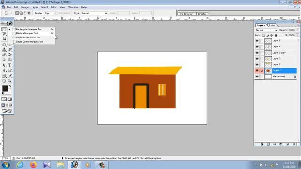Image resolution: width=301 pixels, height=169 pixels.
Task: Hide Layer 2 with its eye icon
Action: tap(257, 65)
